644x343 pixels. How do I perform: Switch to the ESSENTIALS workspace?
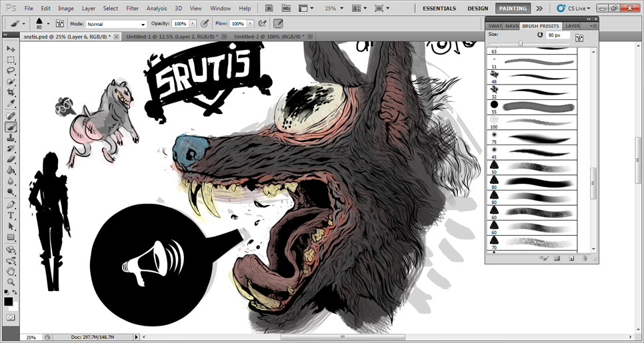pyautogui.click(x=439, y=9)
